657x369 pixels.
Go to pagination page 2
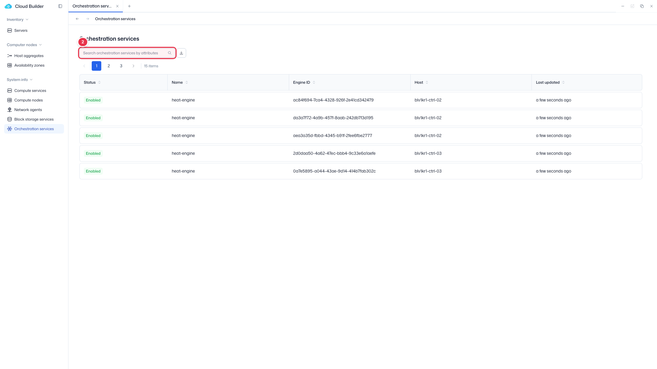pos(109,66)
